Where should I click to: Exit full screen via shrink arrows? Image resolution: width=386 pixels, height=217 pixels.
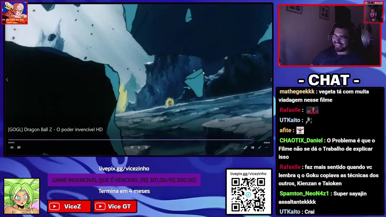tap(259, 147)
